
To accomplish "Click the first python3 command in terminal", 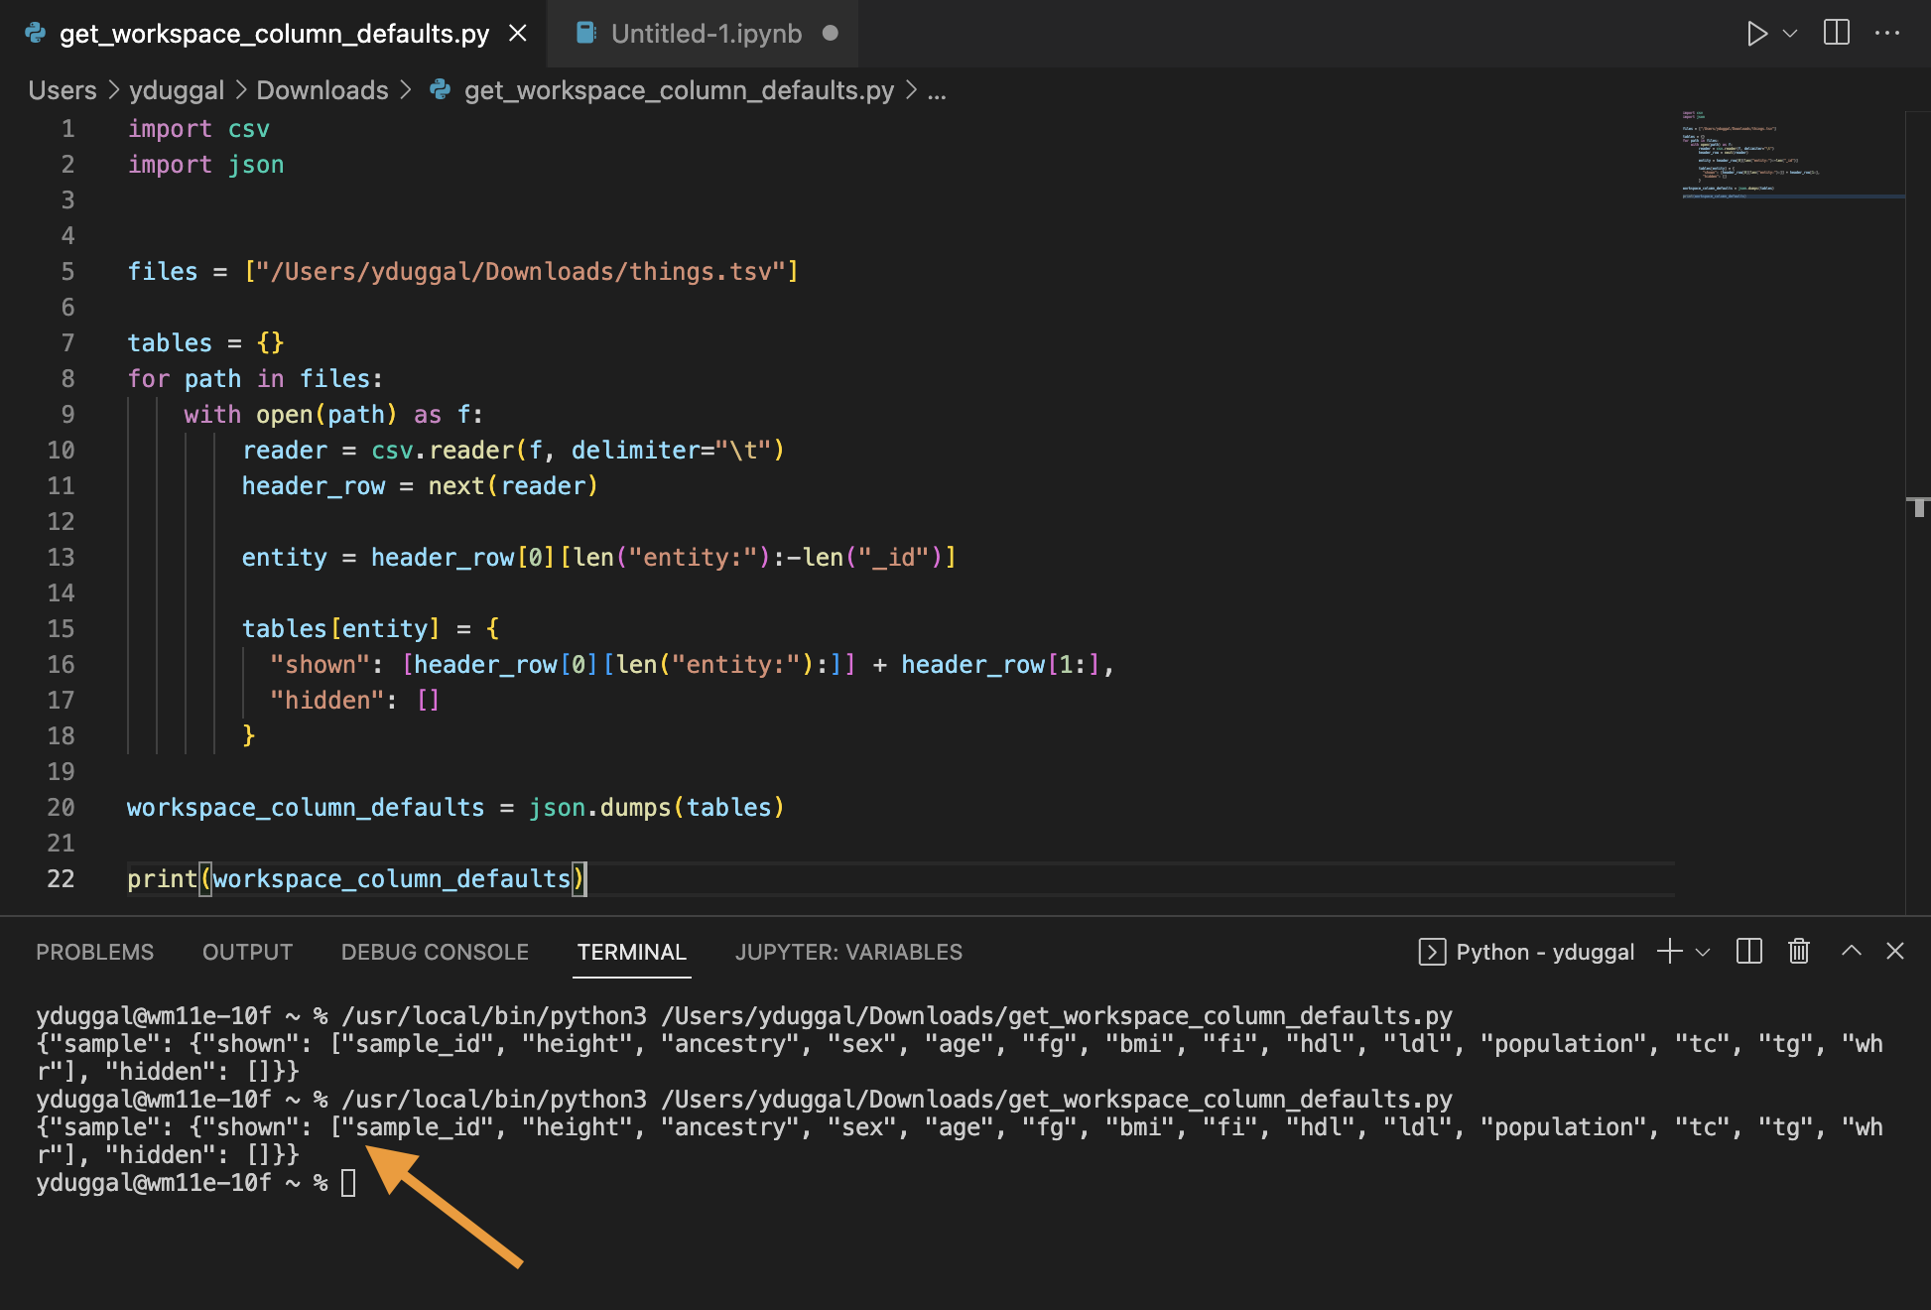I will (x=897, y=1016).
